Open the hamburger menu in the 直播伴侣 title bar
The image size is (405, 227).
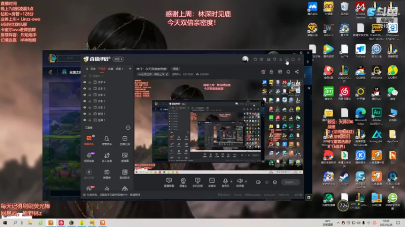click(x=281, y=60)
